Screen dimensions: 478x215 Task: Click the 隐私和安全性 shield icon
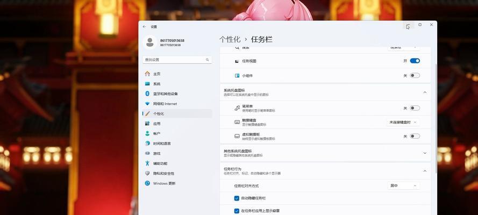tap(147, 173)
